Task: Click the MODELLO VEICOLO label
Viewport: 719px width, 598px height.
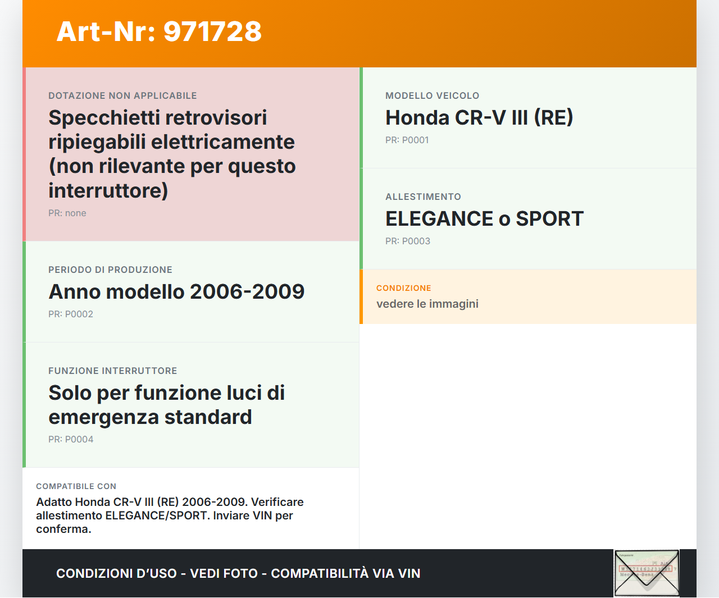Action: click(x=432, y=96)
